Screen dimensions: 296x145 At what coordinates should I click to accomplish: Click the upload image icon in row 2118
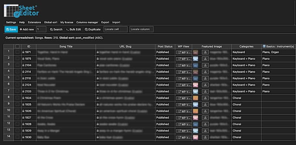tap(205, 78)
